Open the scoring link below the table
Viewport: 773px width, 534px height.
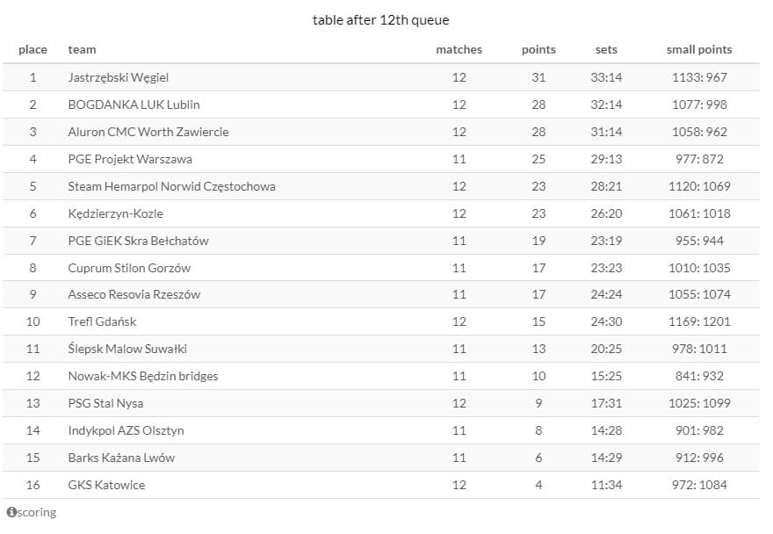coord(37,512)
